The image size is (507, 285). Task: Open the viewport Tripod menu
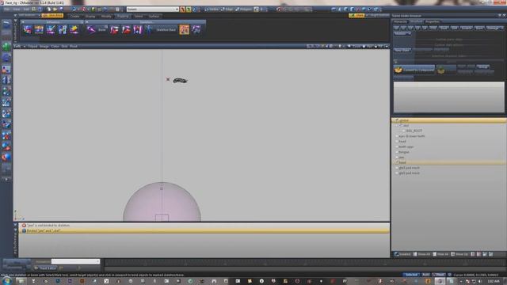[32, 47]
